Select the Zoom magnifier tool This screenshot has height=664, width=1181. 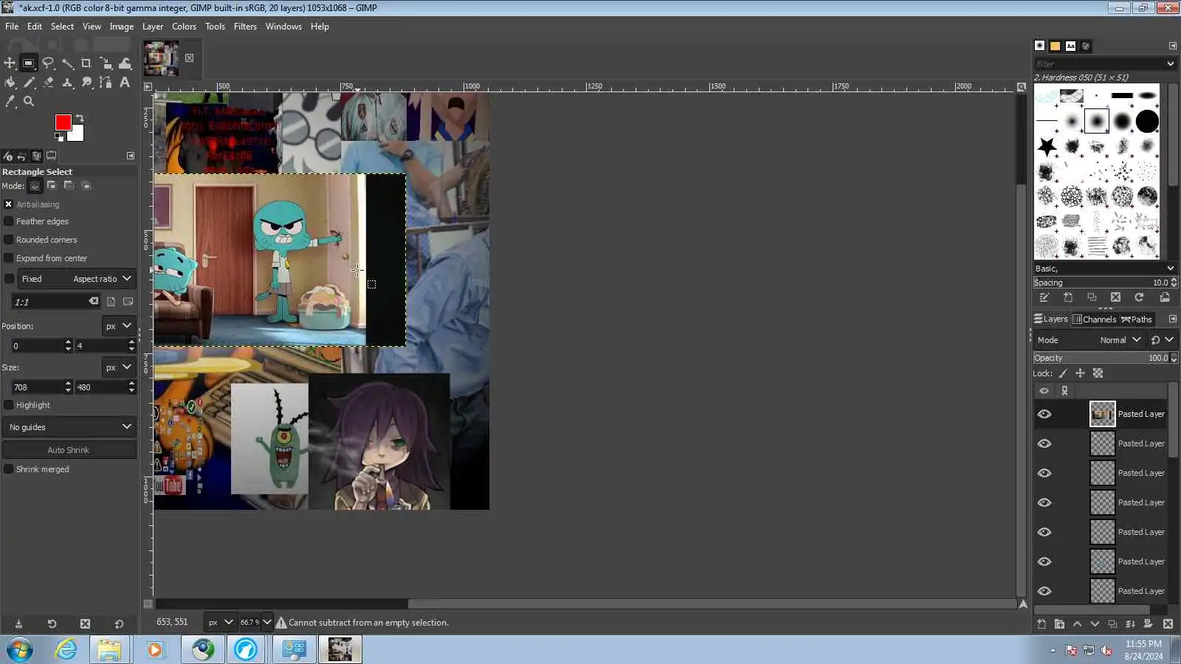click(29, 102)
